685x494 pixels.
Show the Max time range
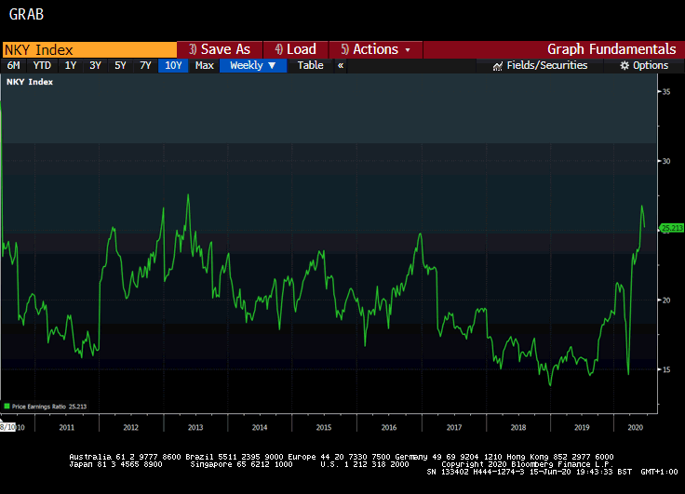[x=205, y=65]
